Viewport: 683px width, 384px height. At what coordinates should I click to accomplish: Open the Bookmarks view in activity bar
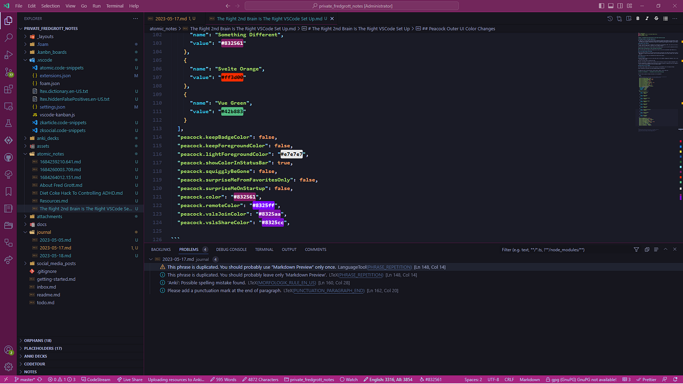(x=8, y=191)
